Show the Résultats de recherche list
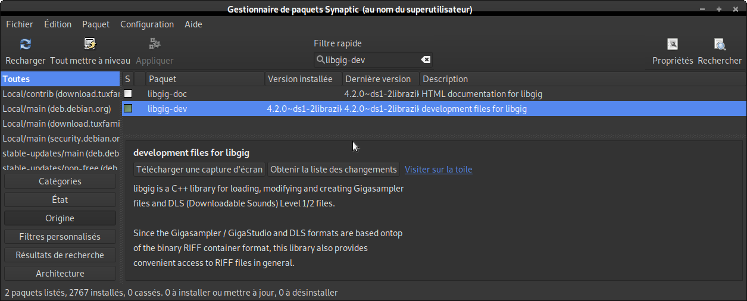The image size is (747, 301). pyautogui.click(x=60, y=255)
